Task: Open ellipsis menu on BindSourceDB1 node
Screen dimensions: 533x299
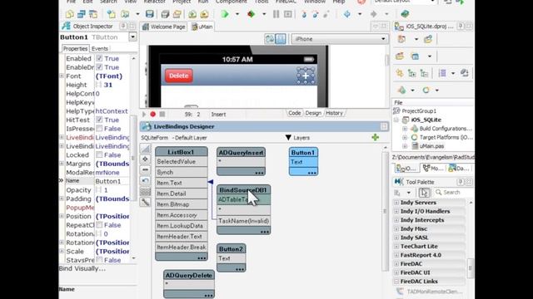Action: pos(265,232)
